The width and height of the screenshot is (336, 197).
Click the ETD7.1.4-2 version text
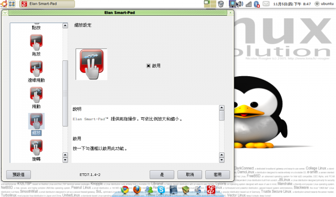pos(90,175)
